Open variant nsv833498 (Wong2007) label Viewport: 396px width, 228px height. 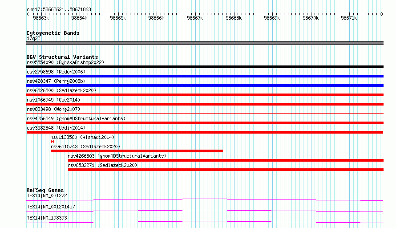click(53, 109)
